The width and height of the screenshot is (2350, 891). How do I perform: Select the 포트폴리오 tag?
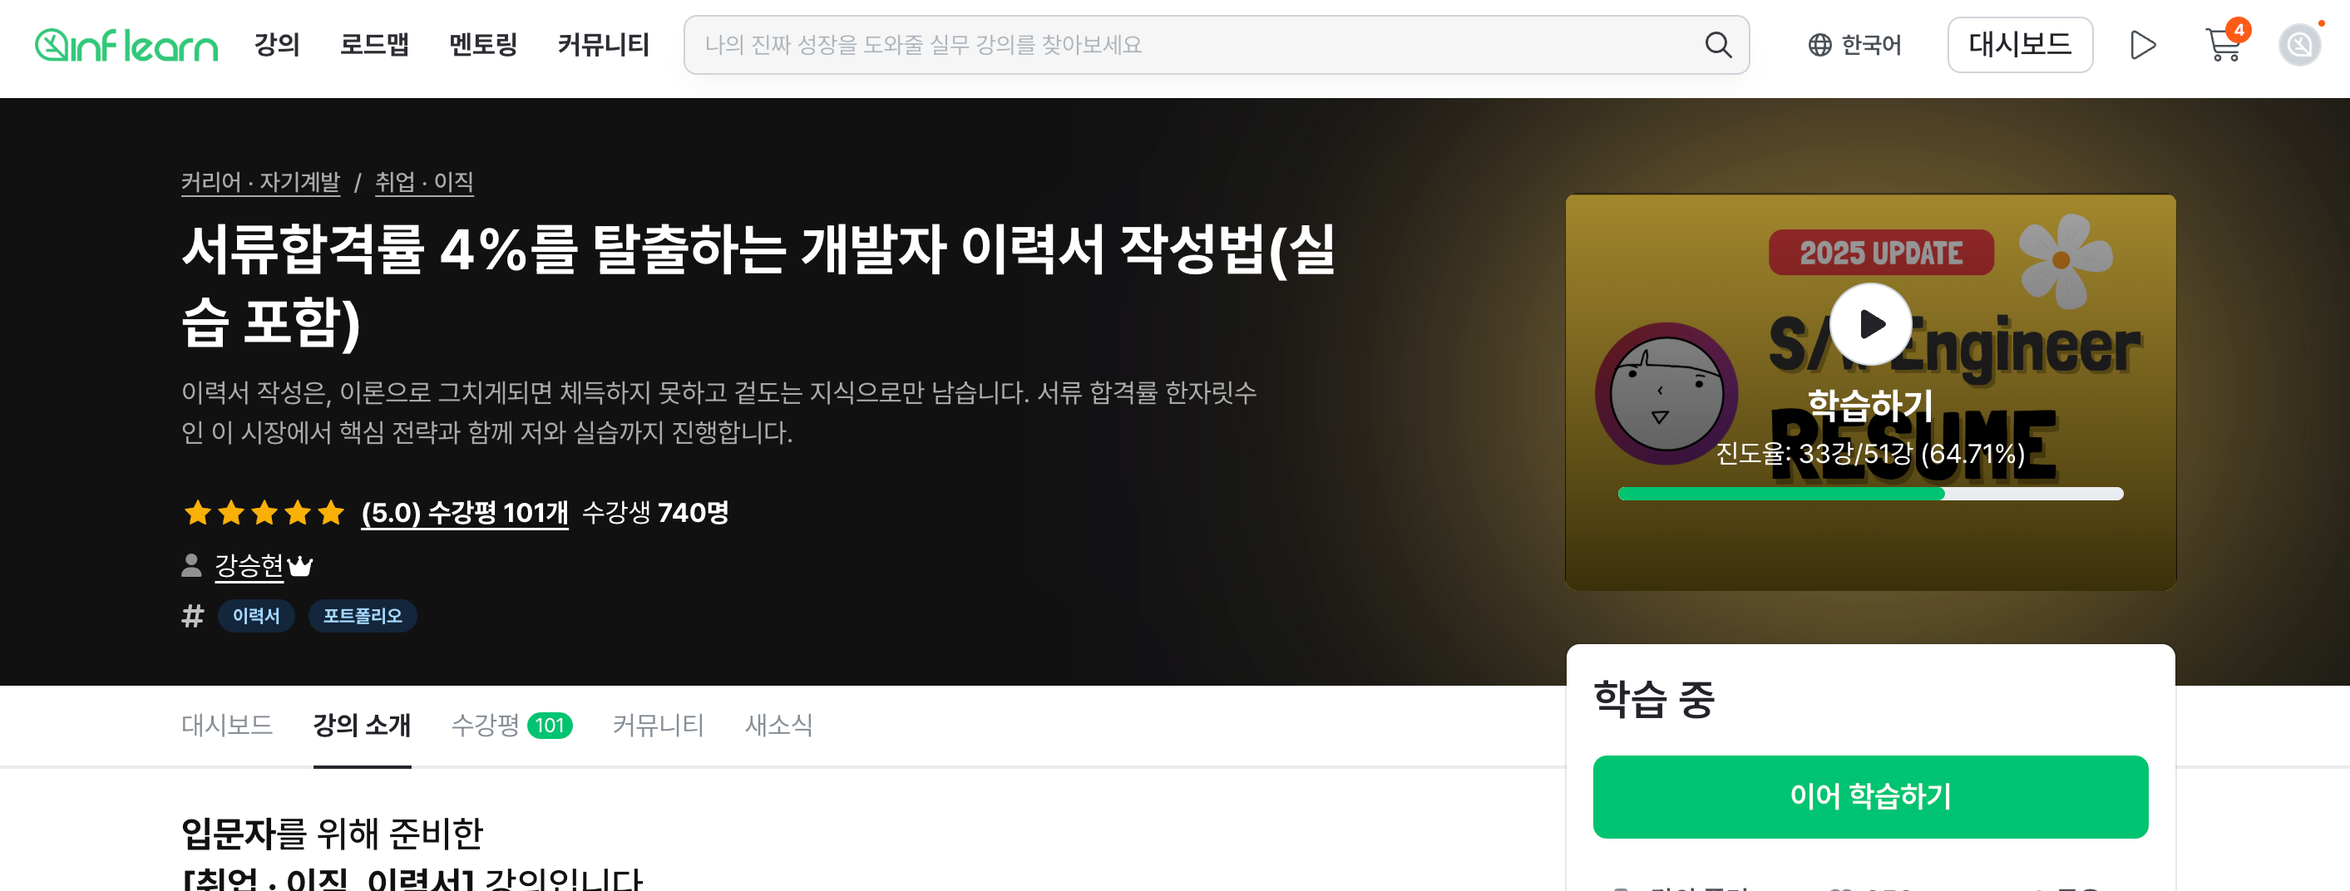pos(363,616)
